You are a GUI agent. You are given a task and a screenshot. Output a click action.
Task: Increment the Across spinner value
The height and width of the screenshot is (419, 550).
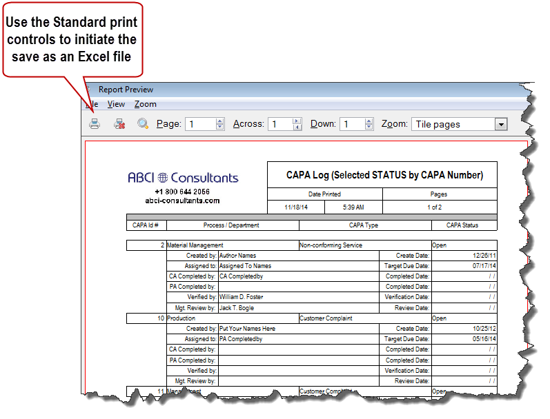tap(297, 121)
